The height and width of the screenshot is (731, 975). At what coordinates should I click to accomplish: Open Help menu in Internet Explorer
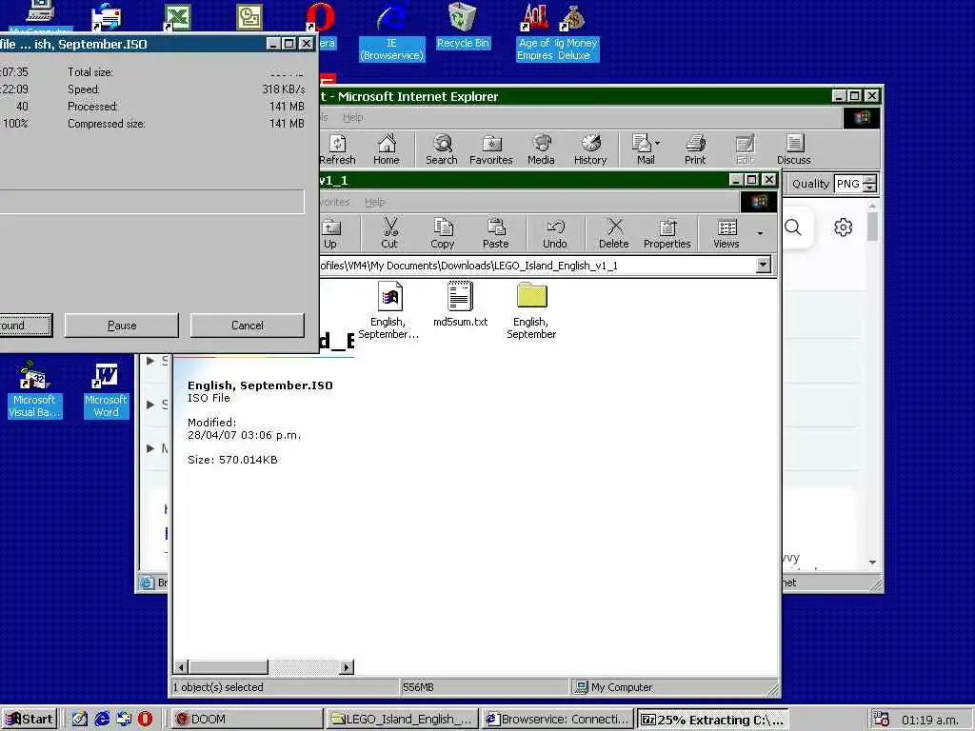pos(352,117)
